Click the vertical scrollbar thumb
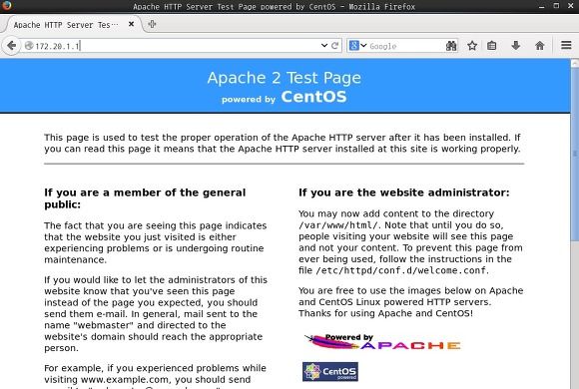Viewport: 579px width, 389px height. click(575, 154)
